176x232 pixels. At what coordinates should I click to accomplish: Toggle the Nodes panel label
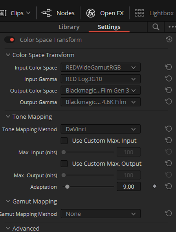point(65,13)
